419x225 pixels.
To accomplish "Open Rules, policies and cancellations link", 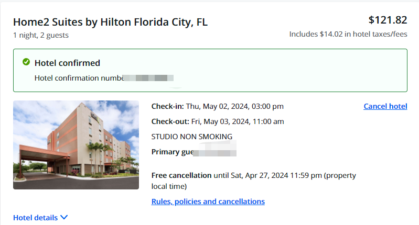I will coord(208,201).
